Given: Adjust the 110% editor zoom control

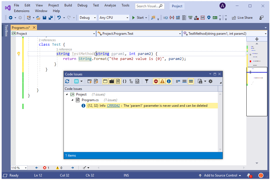Looking at the screenshot, I should (x=19, y=168).
